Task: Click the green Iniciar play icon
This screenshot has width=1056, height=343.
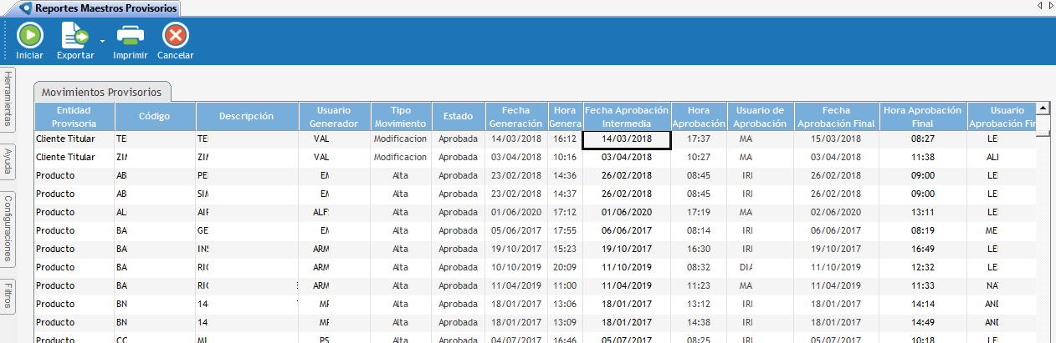Action: tap(29, 36)
